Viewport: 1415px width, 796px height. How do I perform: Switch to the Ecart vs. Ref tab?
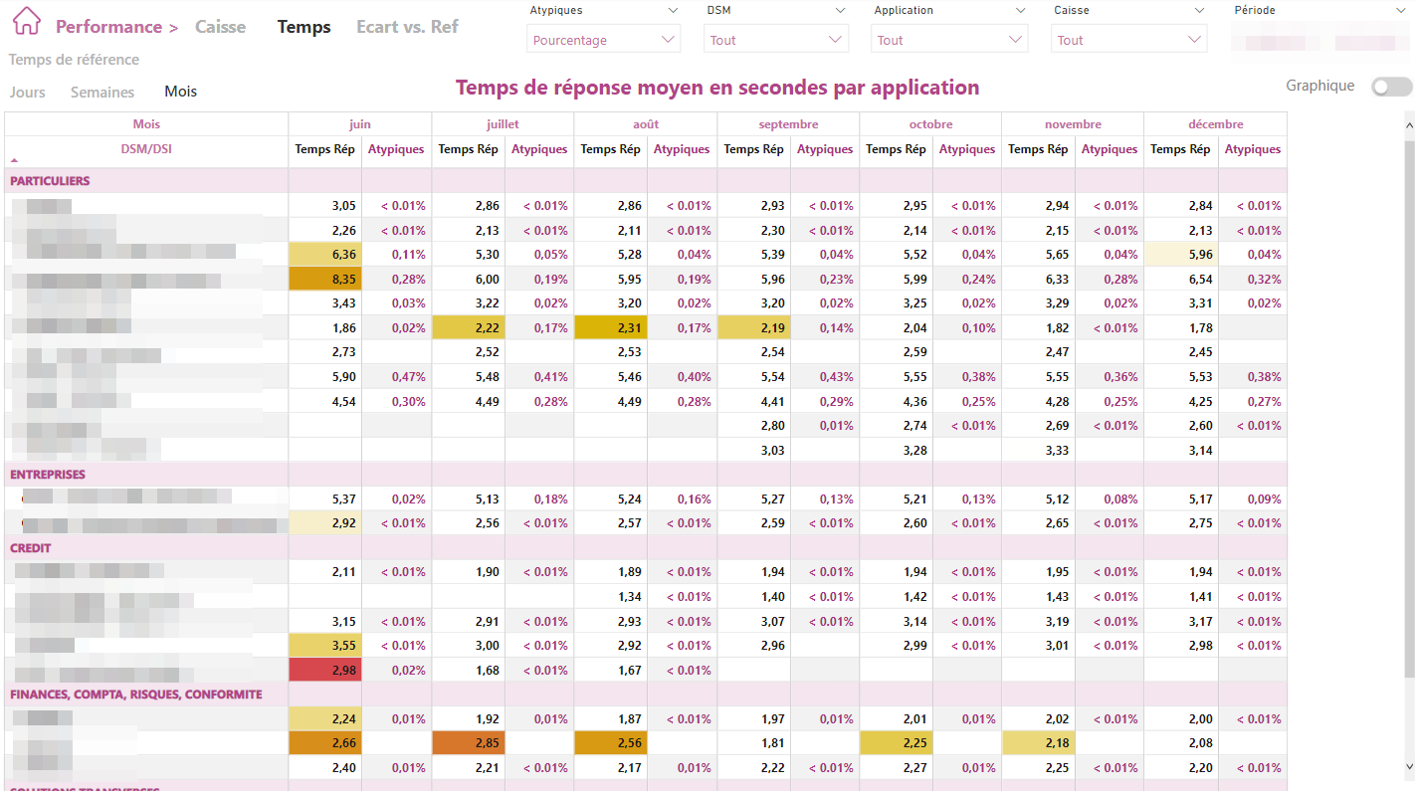(x=407, y=27)
